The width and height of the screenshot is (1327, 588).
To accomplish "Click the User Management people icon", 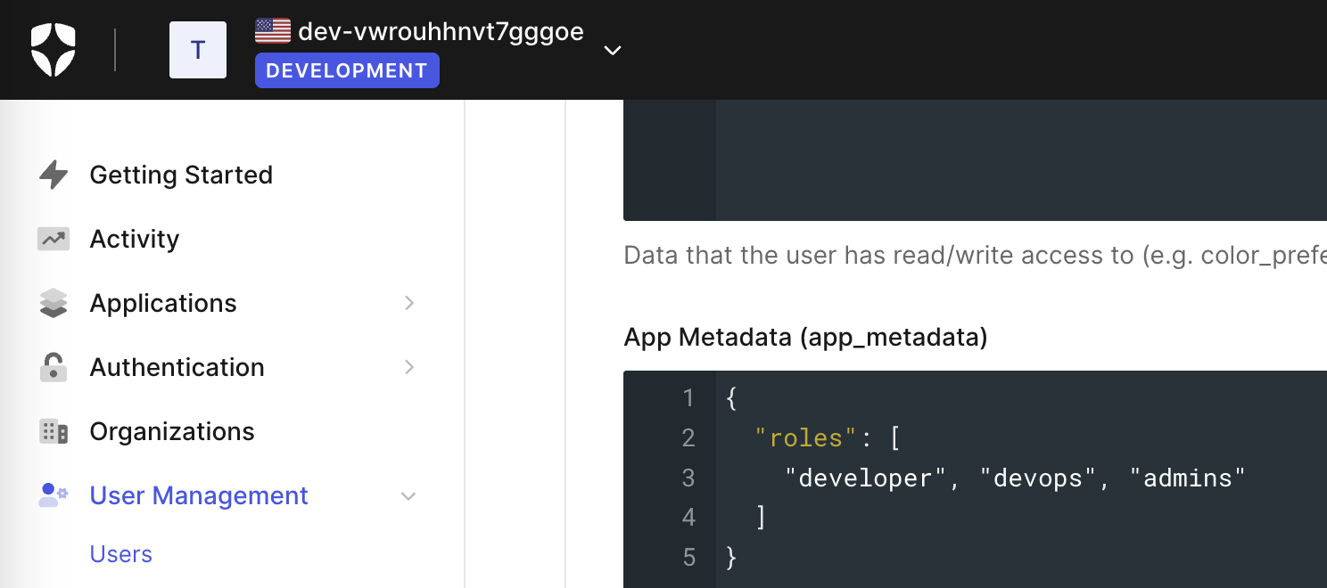I will (x=54, y=495).
